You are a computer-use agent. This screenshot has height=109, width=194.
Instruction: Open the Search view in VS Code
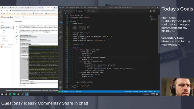(61, 17)
